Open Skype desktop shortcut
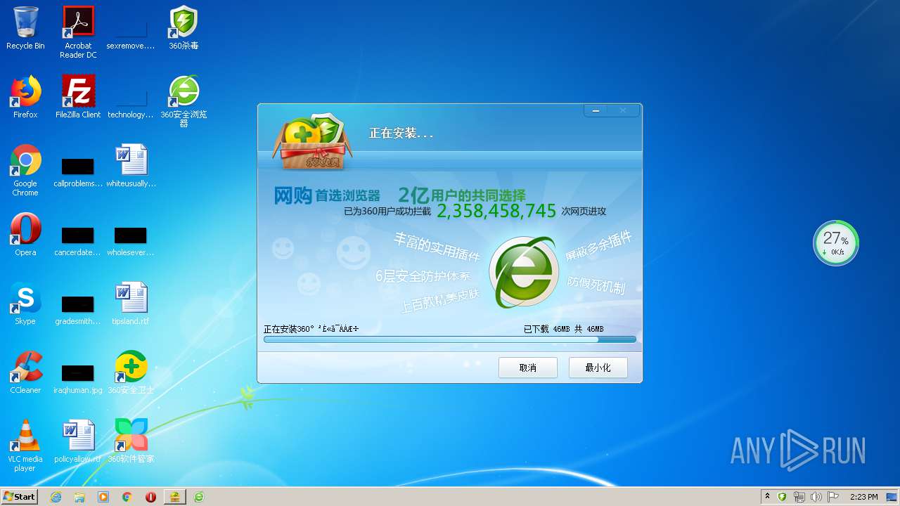This screenshot has width=900, height=506. [x=25, y=304]
